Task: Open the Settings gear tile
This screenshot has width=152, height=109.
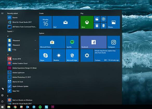Action: (87, 55)
